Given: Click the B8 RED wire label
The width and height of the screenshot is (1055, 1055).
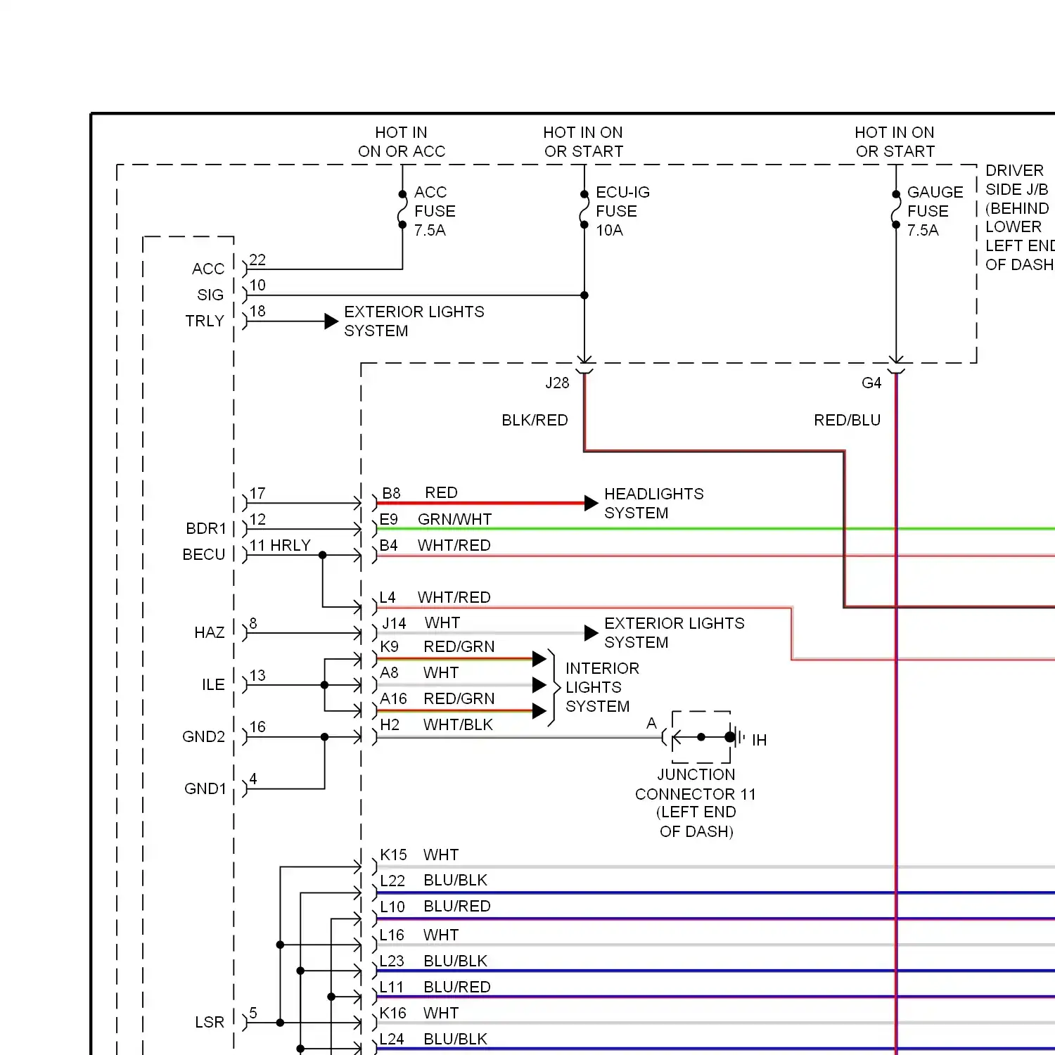Looking at the screenshot, I should click(x=419, y=493).
